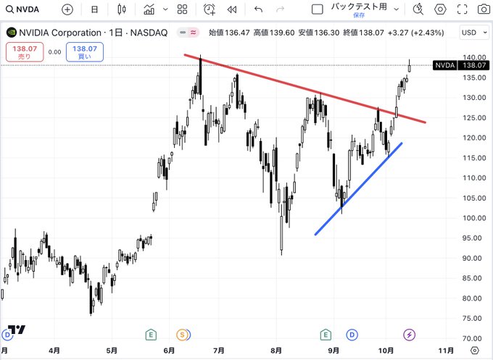The image size is (493, 360).
Task: Click the pink wave icon in legend
Action: [x=193, y=32]
